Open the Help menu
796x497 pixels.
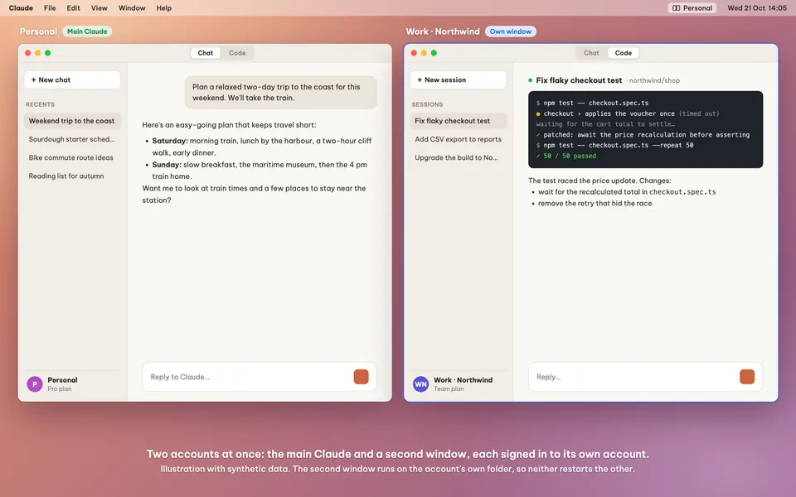[164, 8]
